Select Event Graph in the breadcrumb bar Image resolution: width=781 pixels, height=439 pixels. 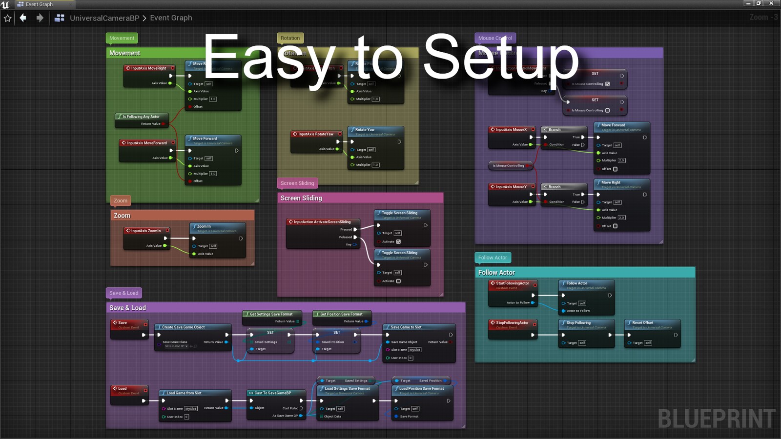click(x=171, y=18)
